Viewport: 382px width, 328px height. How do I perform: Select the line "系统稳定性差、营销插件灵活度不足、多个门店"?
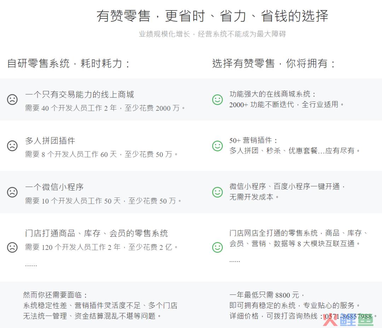click(x=100, y=305)
